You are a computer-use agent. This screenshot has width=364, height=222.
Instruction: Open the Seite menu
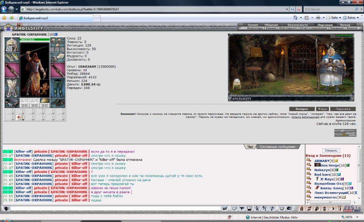point(334,18)
